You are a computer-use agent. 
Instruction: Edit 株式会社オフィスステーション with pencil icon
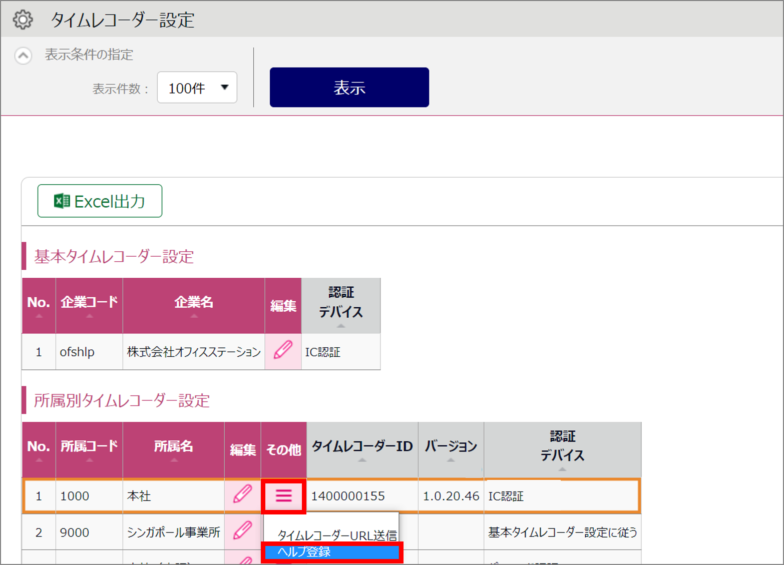(x=283, y=351)
